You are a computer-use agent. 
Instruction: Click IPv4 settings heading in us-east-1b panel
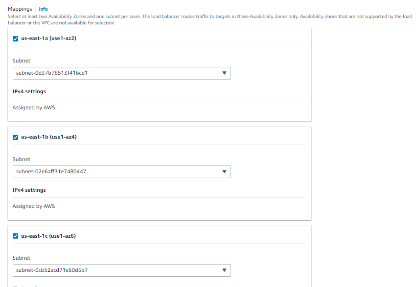point(29,190)
